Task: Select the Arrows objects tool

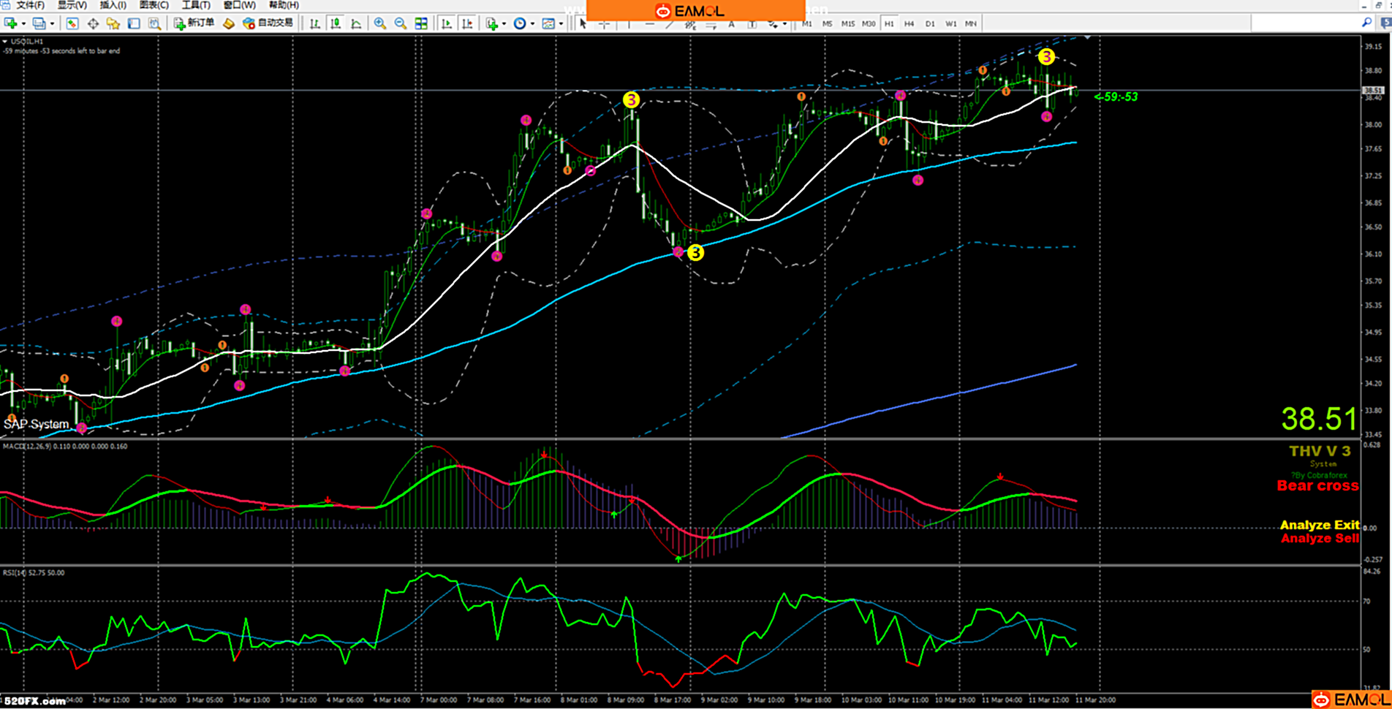Action: click(773, 23)
